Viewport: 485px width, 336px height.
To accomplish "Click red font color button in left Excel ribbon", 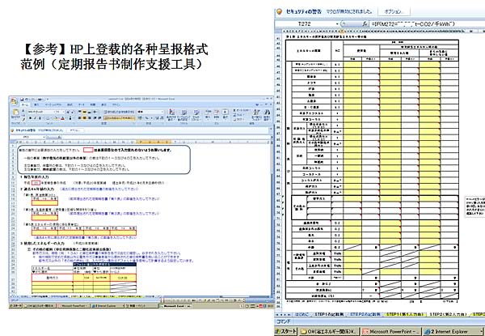I will (62, 118).
